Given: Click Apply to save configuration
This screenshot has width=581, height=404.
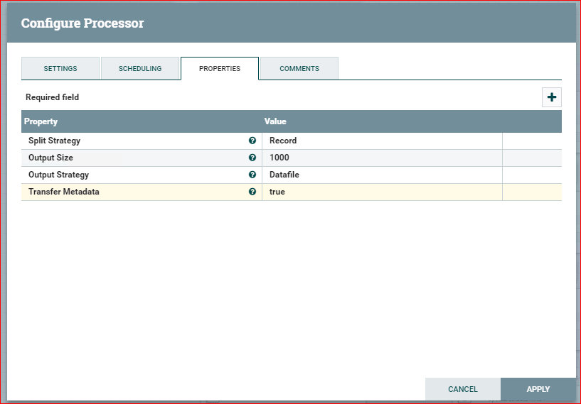Looking at the screenshot, I should (x=538, y=389).
